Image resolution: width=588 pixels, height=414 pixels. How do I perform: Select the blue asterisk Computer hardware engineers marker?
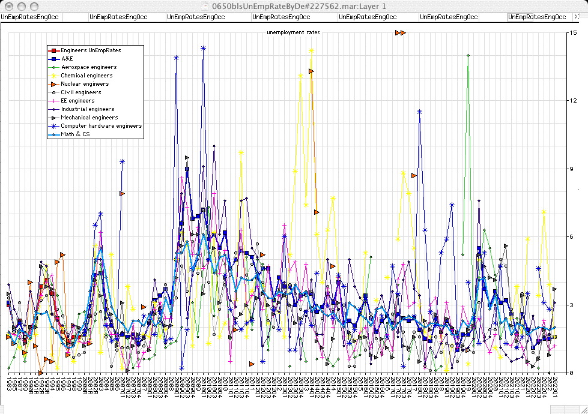(54, 126)
